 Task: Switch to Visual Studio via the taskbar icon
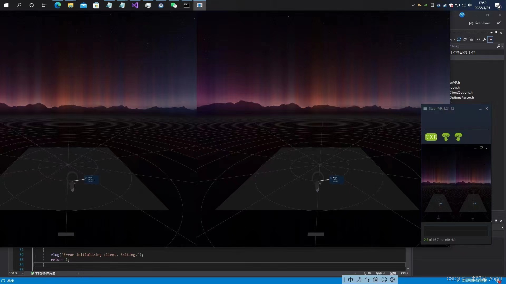(135, 5)
